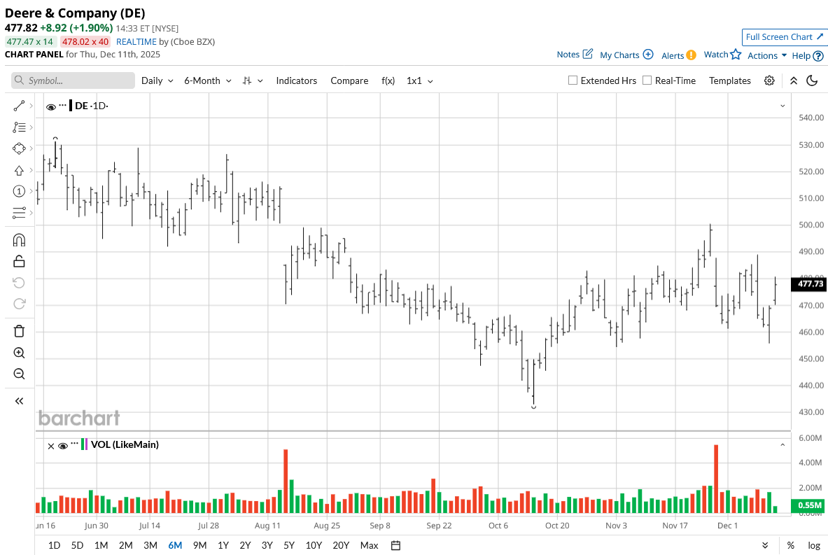This screenshot has width=828, height=555.
Task: Add to My Charts plus icon
Action: [648, 55]
